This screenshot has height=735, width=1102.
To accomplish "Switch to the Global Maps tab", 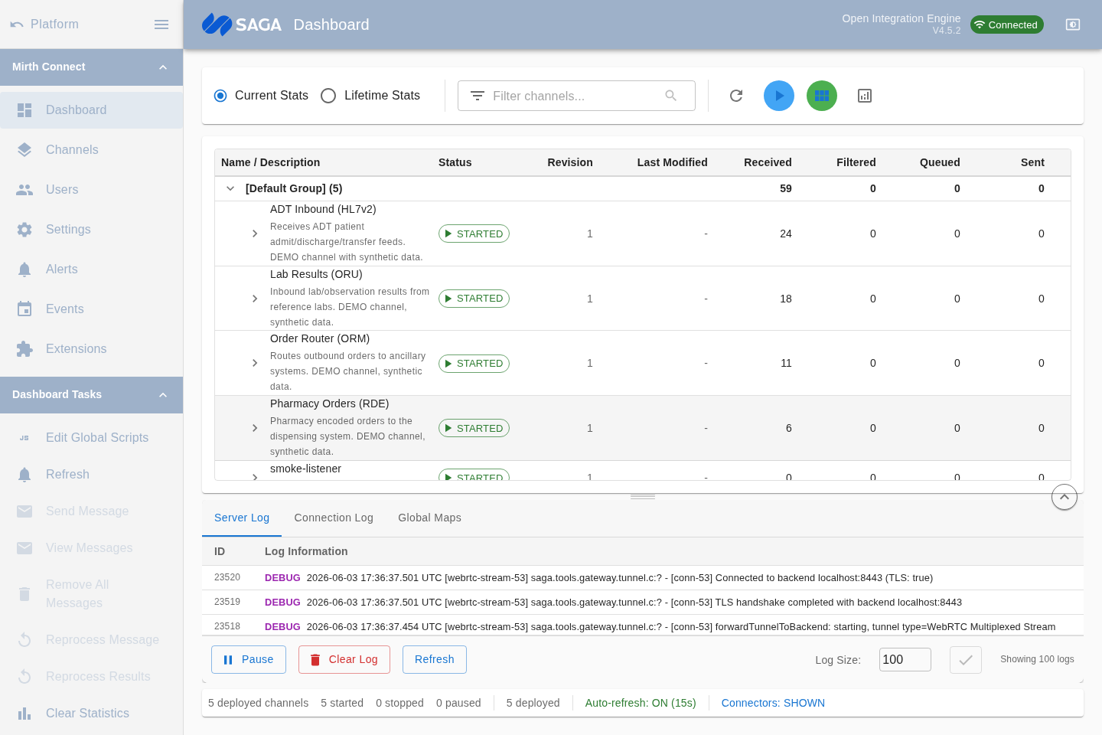I will point(429,518).
